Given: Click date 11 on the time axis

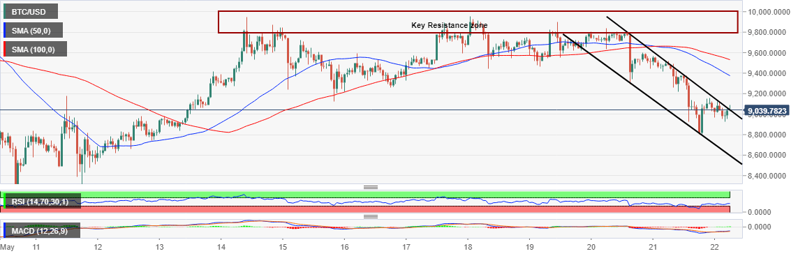Looking at the screenshot, I should pos(36,247).
